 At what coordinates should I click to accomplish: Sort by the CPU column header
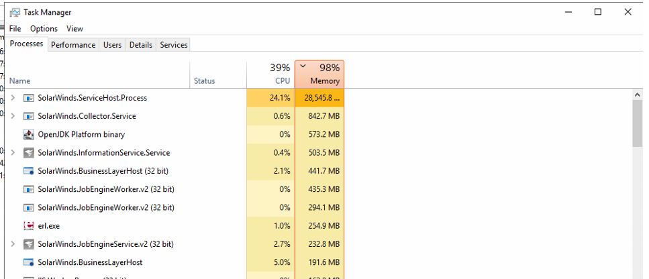click(x=270, y=75)
